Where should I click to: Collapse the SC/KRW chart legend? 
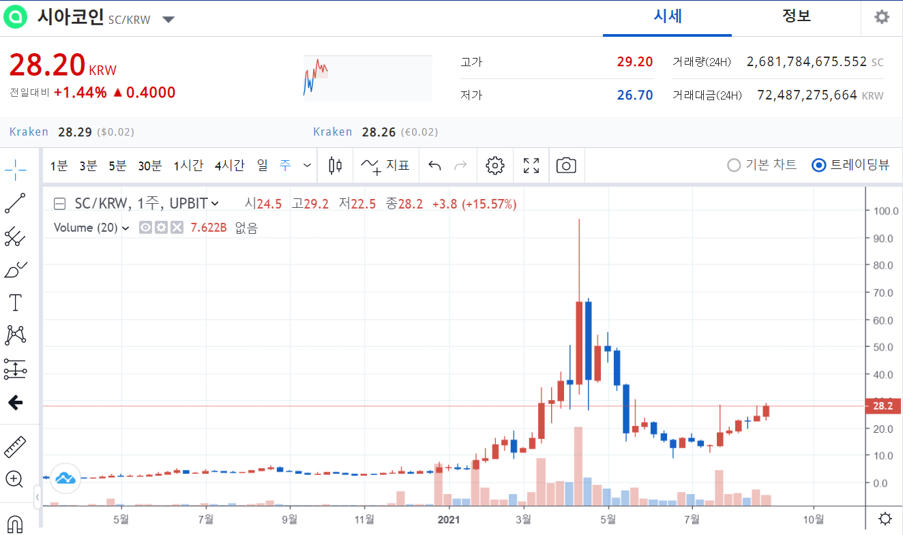click(x=59, y=204)
